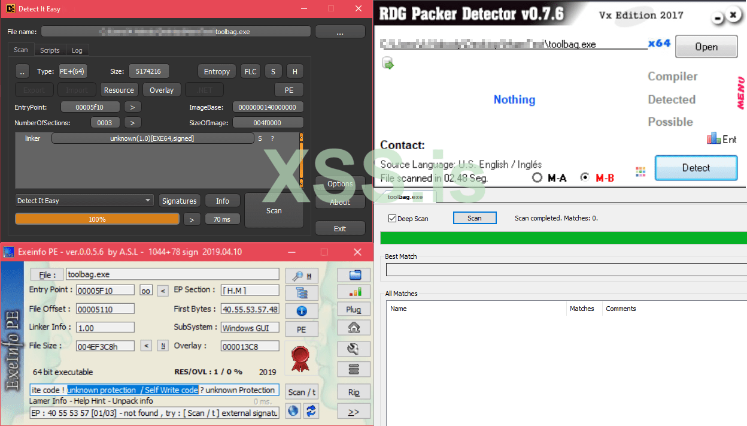The image size is (747, 426).
Task: Click the S icon in the linker row
Action: pos(260,138)
